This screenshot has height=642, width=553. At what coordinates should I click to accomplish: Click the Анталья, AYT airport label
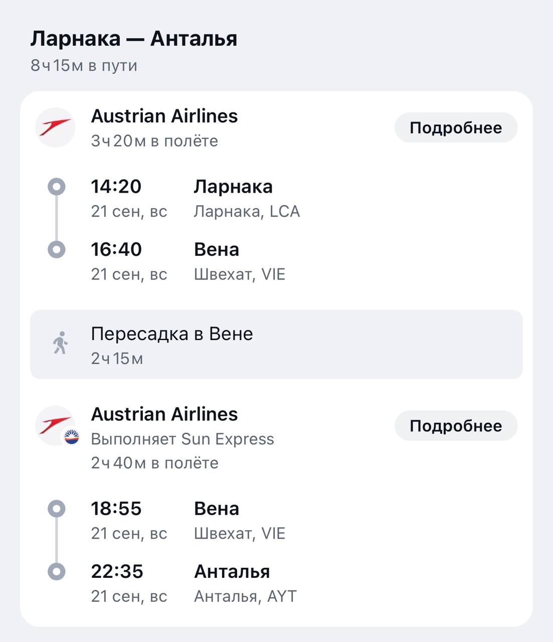(245, 596)
